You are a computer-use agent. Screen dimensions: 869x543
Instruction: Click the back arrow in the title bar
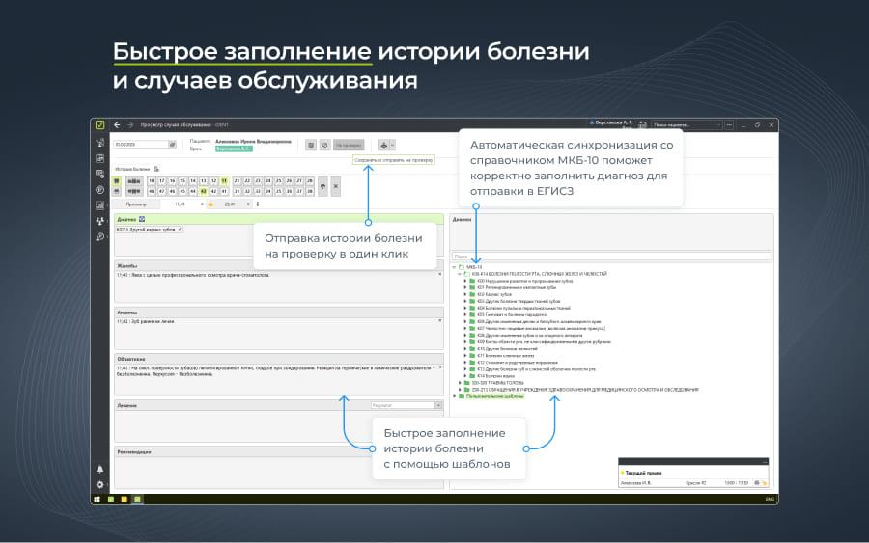tap(117, 124)
